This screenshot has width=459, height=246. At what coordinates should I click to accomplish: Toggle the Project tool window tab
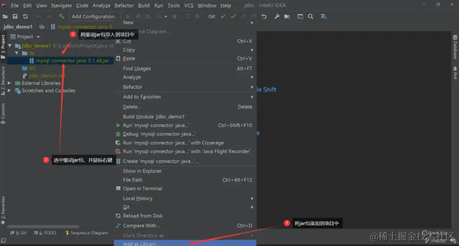(x=3, y=47)
